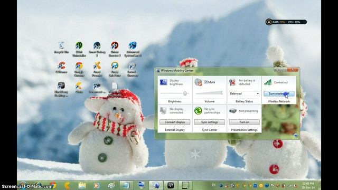Click the RAM and CPU usage gadget
Viewport: 338px width, 190px height.
tap(286, 22)
